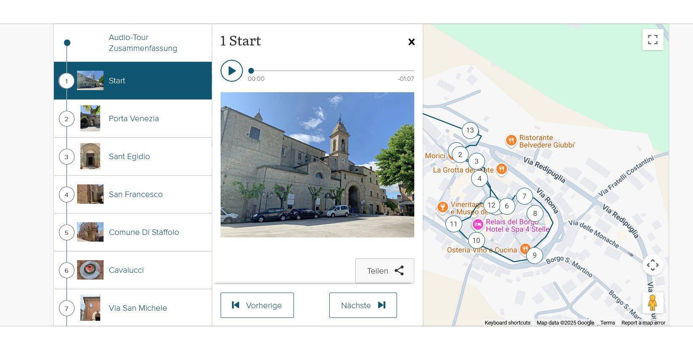Viewport: 693px width, 341px height.
Task: Close the 1 Start panel
Action: pyautogui.click(x=411, y=42)
